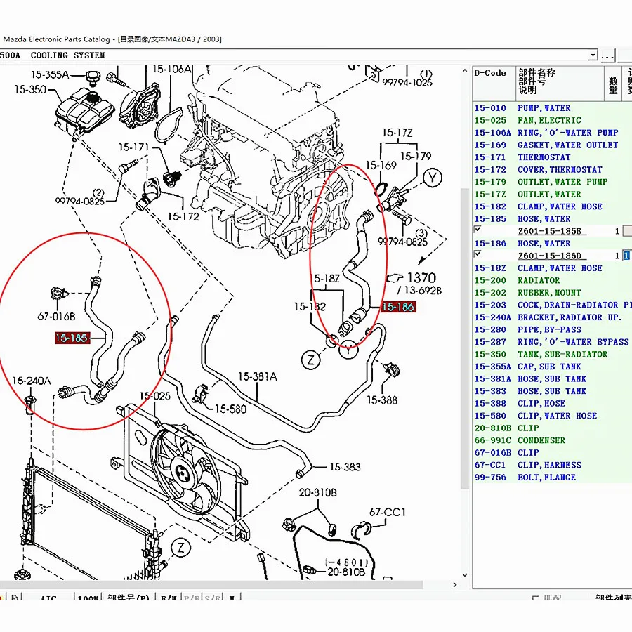632x632 pixels.
Task: Click the 15-355A callout label in the diagram
Action: click(x=50, y=74)
